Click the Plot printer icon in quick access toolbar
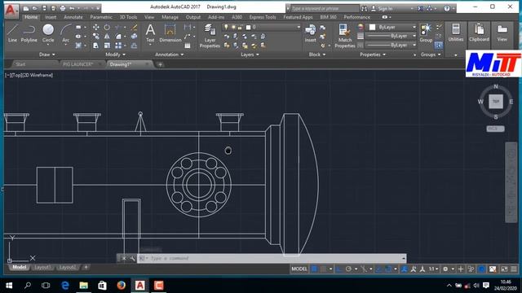522x293 pixels. [63, 8]
